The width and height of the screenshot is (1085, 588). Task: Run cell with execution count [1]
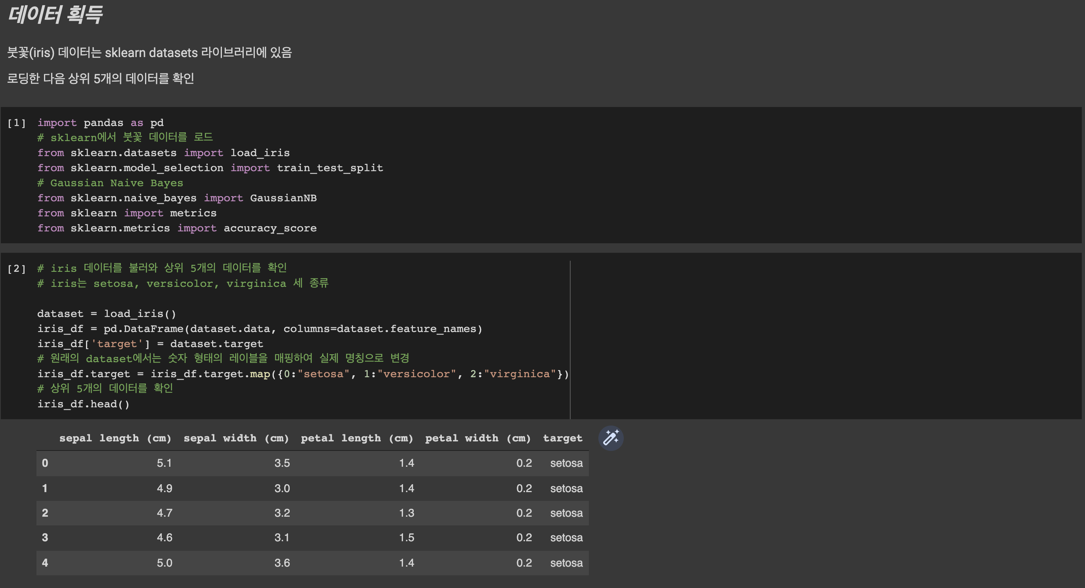[x=16, y=123]
